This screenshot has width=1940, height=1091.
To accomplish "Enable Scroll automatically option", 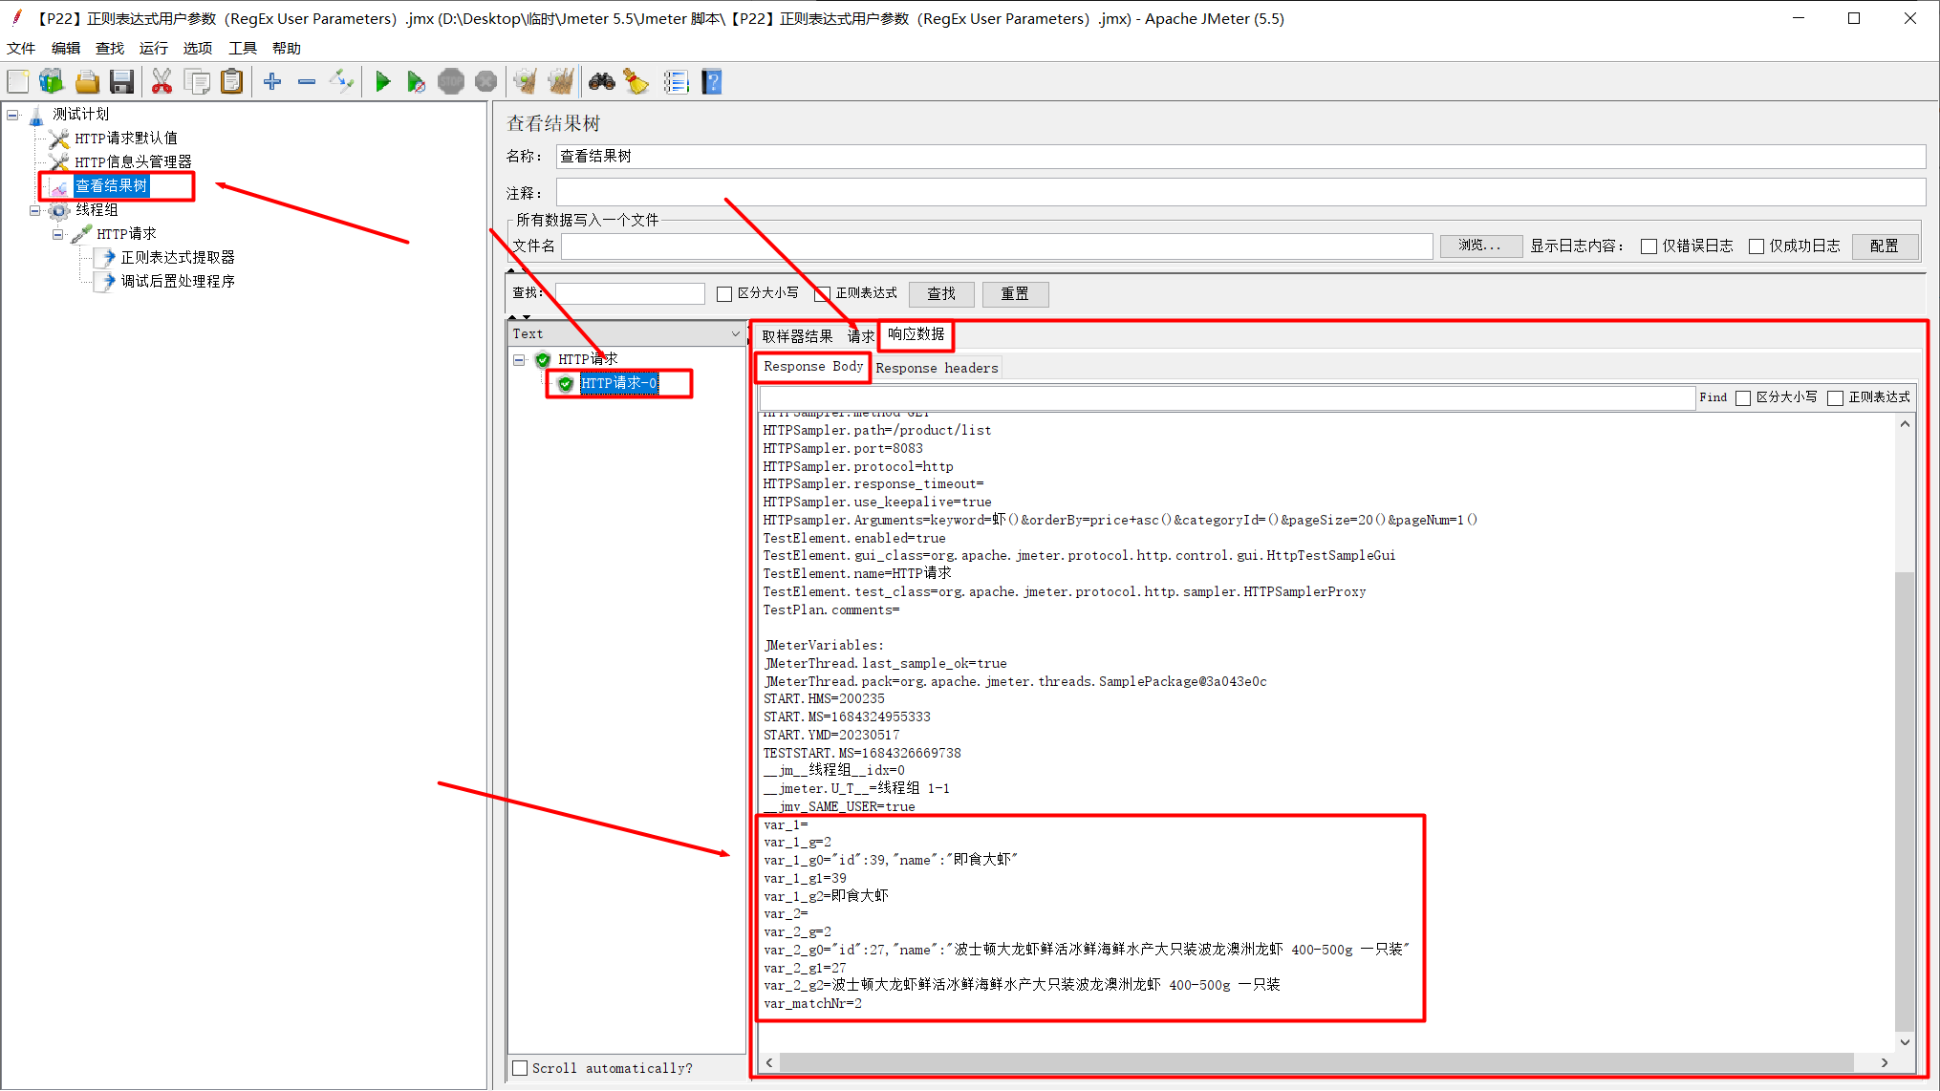I will coord(520,1068).
